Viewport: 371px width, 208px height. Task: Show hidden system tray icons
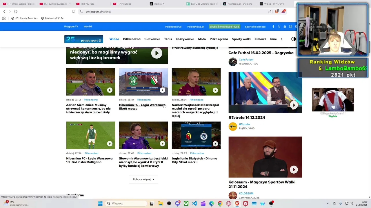[x=328, y=203]
